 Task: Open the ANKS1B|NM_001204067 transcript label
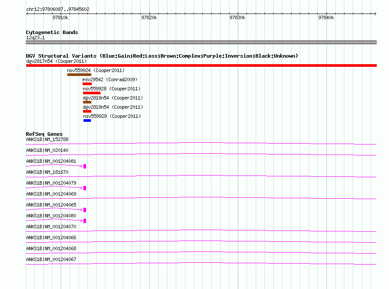51,259
